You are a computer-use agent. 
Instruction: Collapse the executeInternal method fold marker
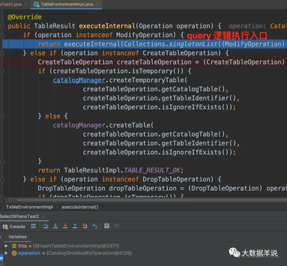[2, 26]
